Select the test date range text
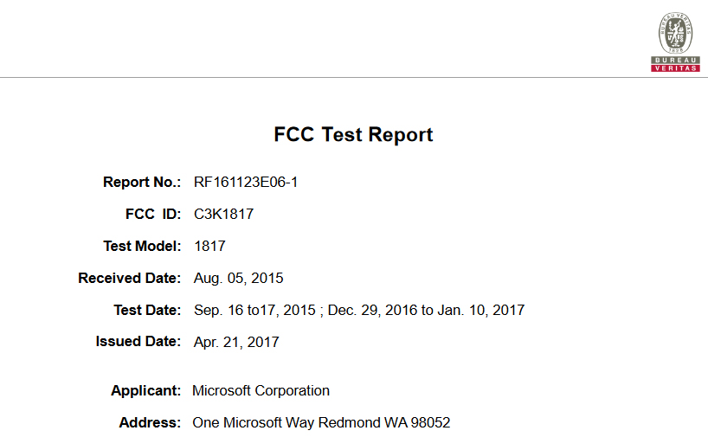 pos(359,310)
